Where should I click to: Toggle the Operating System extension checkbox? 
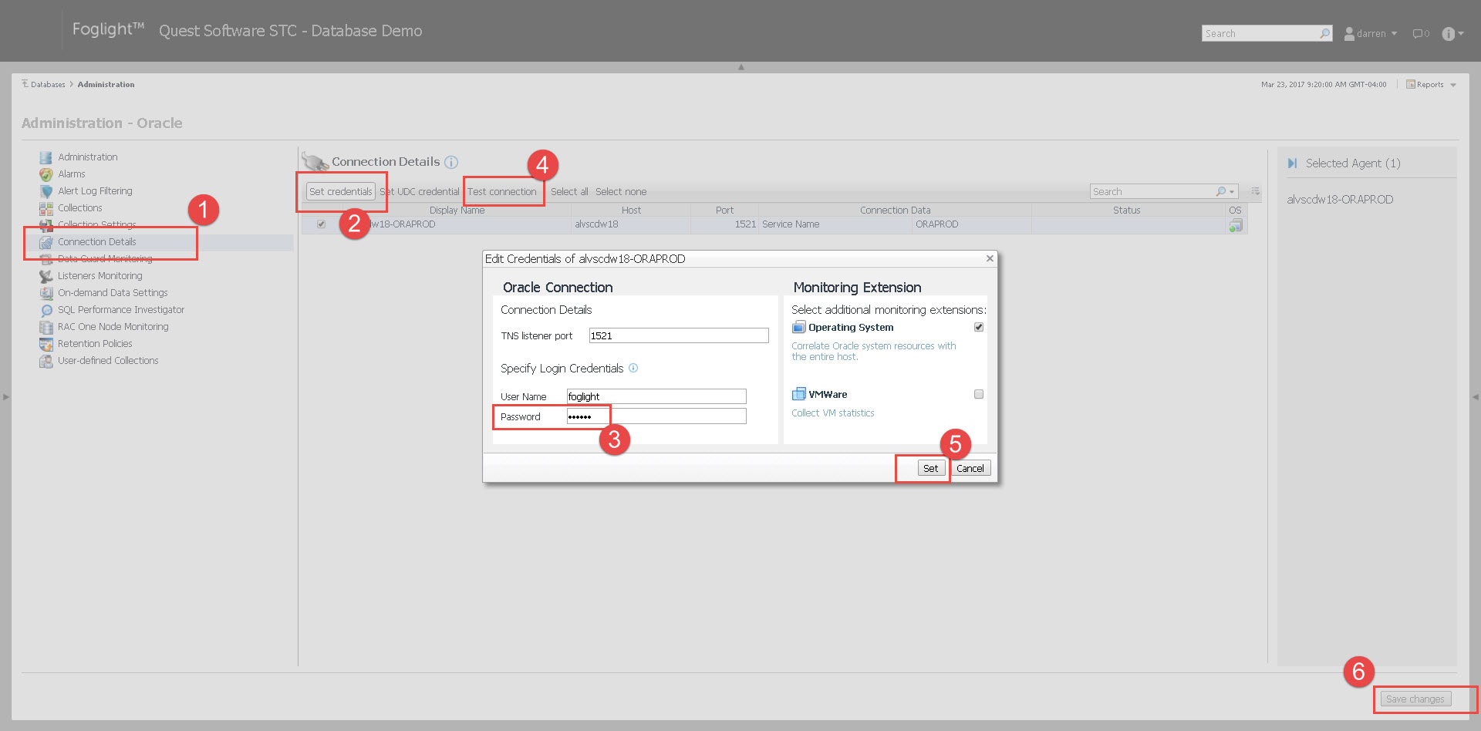(x=979, y=327)
